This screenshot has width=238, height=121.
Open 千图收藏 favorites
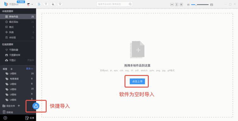pos(18,50)
